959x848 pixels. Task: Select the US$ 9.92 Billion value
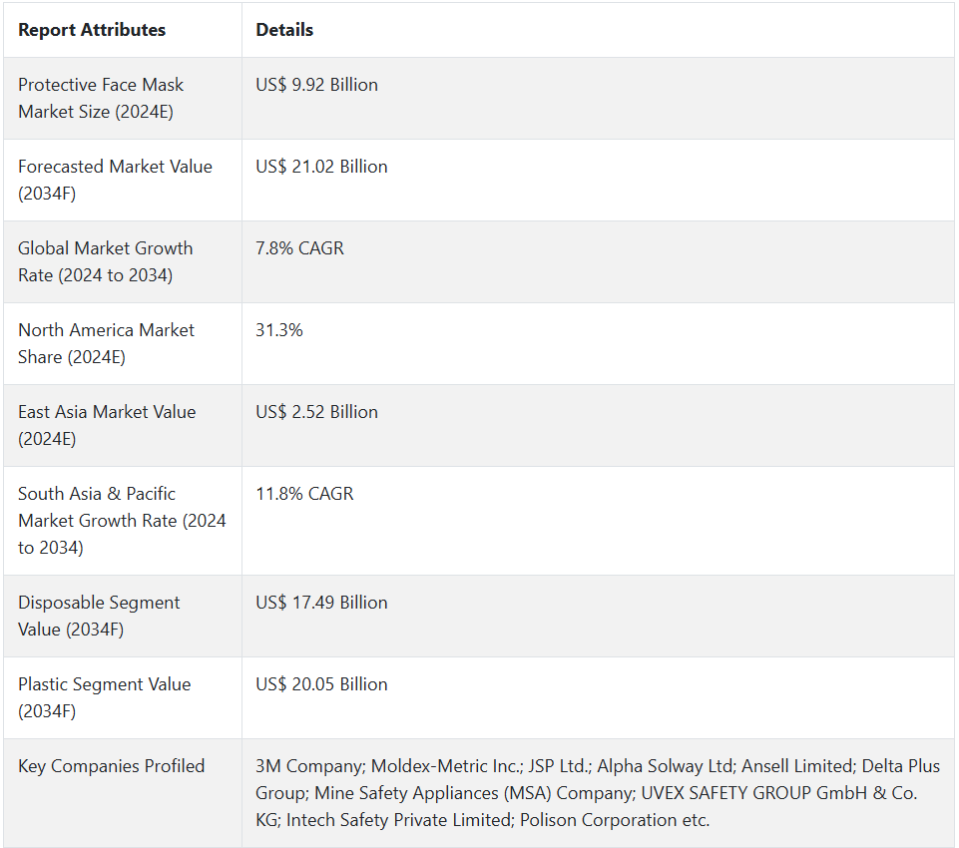316,85
